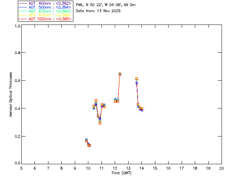Viewport: 228px width, 182px height.
Task: Click the x-axis tick label 8
Action: coord(62,168)
